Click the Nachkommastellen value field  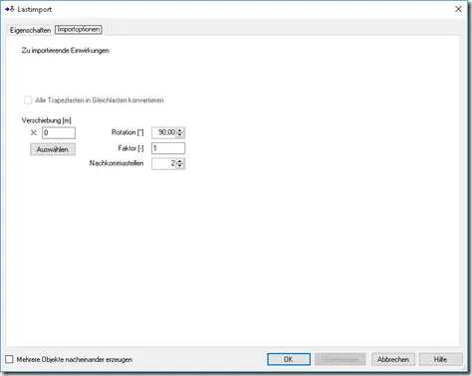164,163
